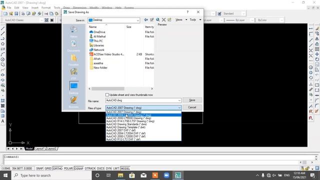Choose AutoCAD 2004/LT2004 Drawing (*.dwg) type

coord(143,115)
